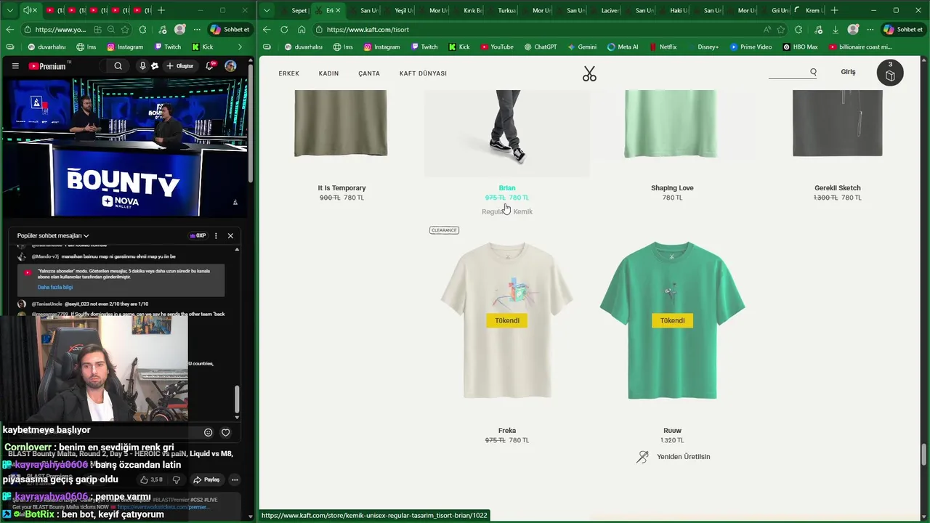Open a new tab in the Kaft window
The image size is (930, 523).
point(835,10)
